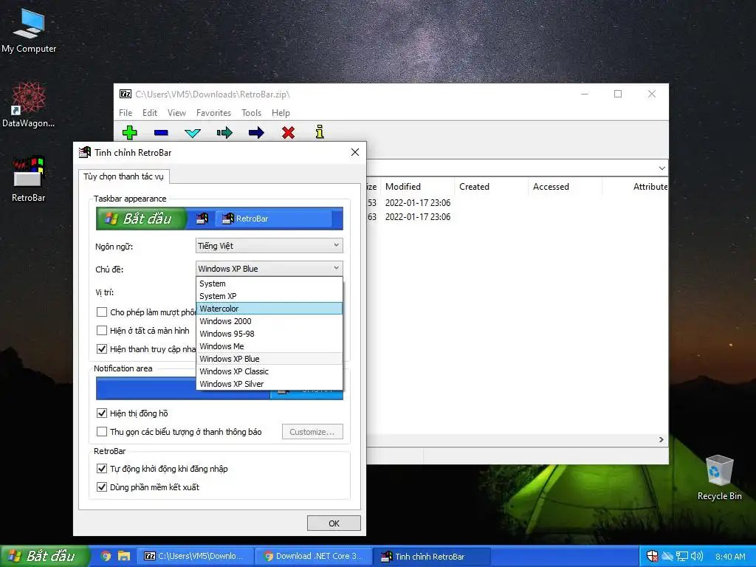Select the My Computer desktop icon

(29, 30)
